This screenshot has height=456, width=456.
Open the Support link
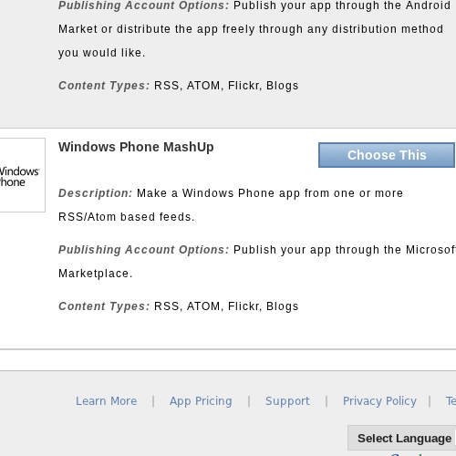[287, 401]
